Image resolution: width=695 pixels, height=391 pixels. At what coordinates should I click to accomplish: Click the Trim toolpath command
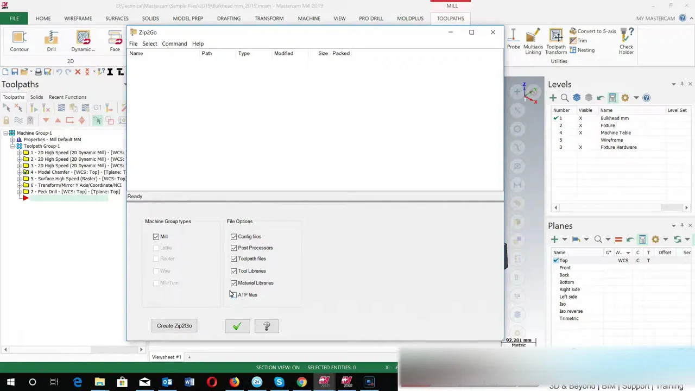(578, 41)
